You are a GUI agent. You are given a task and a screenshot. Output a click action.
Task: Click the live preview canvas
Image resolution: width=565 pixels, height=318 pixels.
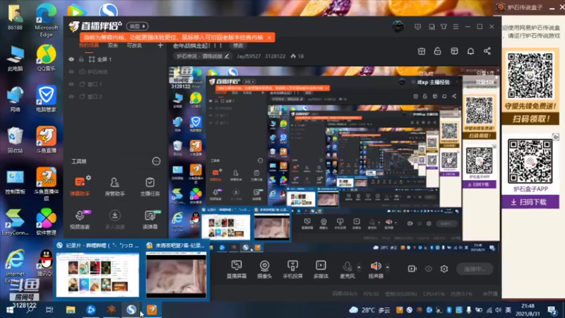point(334,158)
